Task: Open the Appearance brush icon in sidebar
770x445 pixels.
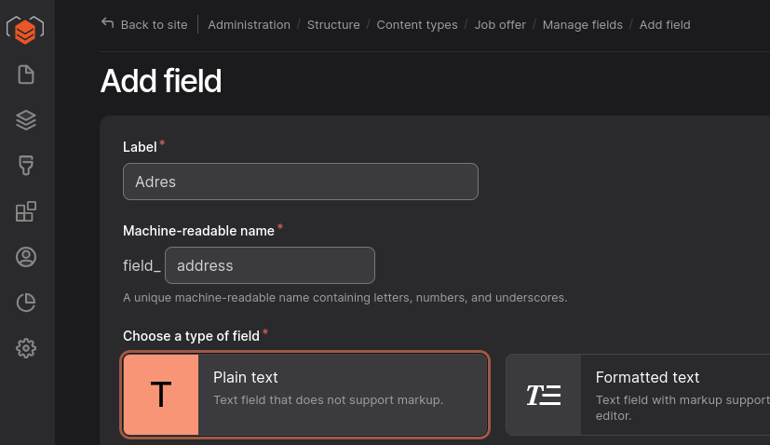Action: tap(26, 166)
